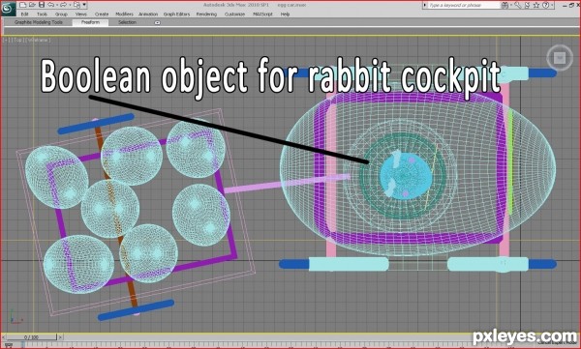Click the time slider next frame arrow
Viewport: 581px width, 349px height.
pyautogui.click(x=60, y=337)
